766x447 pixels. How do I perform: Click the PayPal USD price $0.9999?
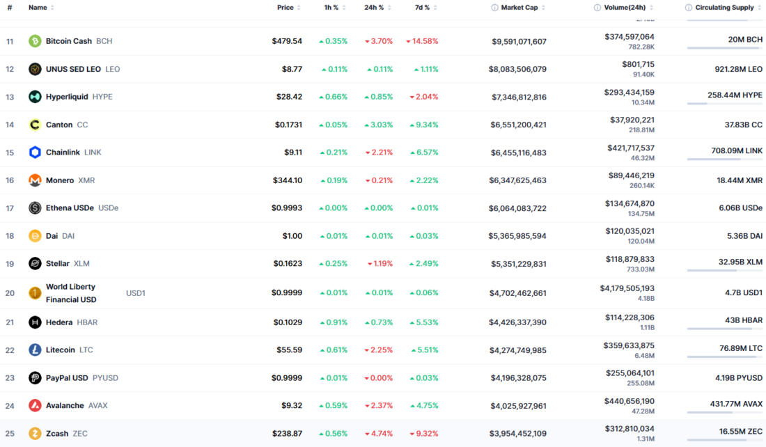coord(287,377)
